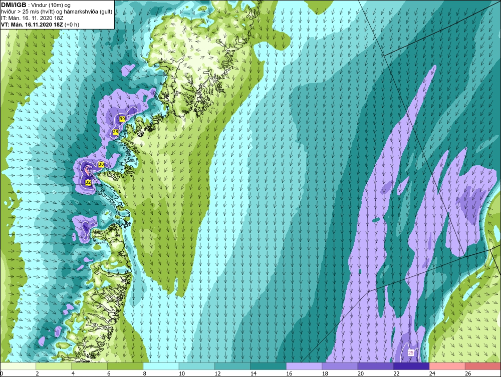This screenshot has width=501, height=377.
Task: Click the legend scale number 14
Action: [254, 373]
